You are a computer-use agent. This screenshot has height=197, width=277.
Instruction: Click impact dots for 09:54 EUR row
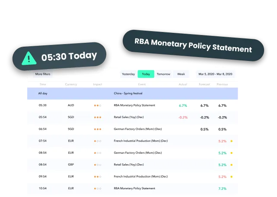tap(97, 177)
